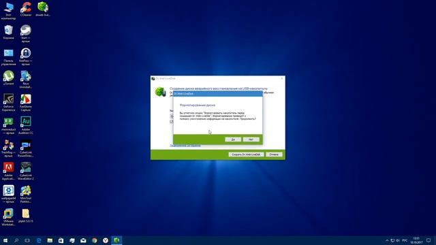The image size is (436, 245).
Task: Open wallpaper64 shortcut on desktop
Action: coord(9,195)
